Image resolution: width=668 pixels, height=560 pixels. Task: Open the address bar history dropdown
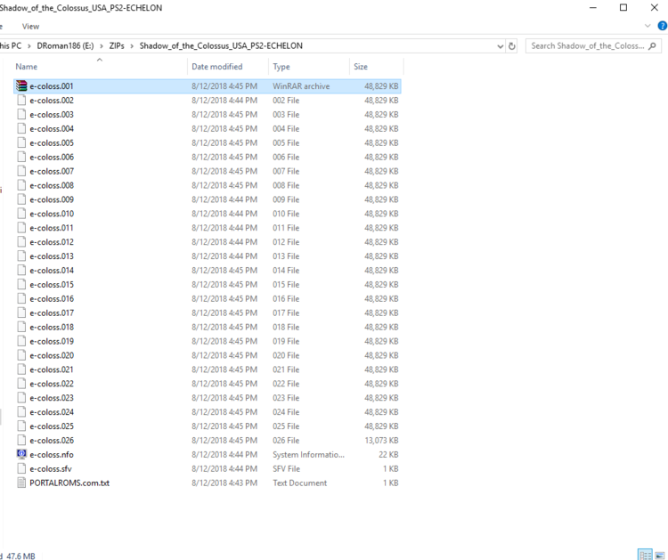pos(501,46)
